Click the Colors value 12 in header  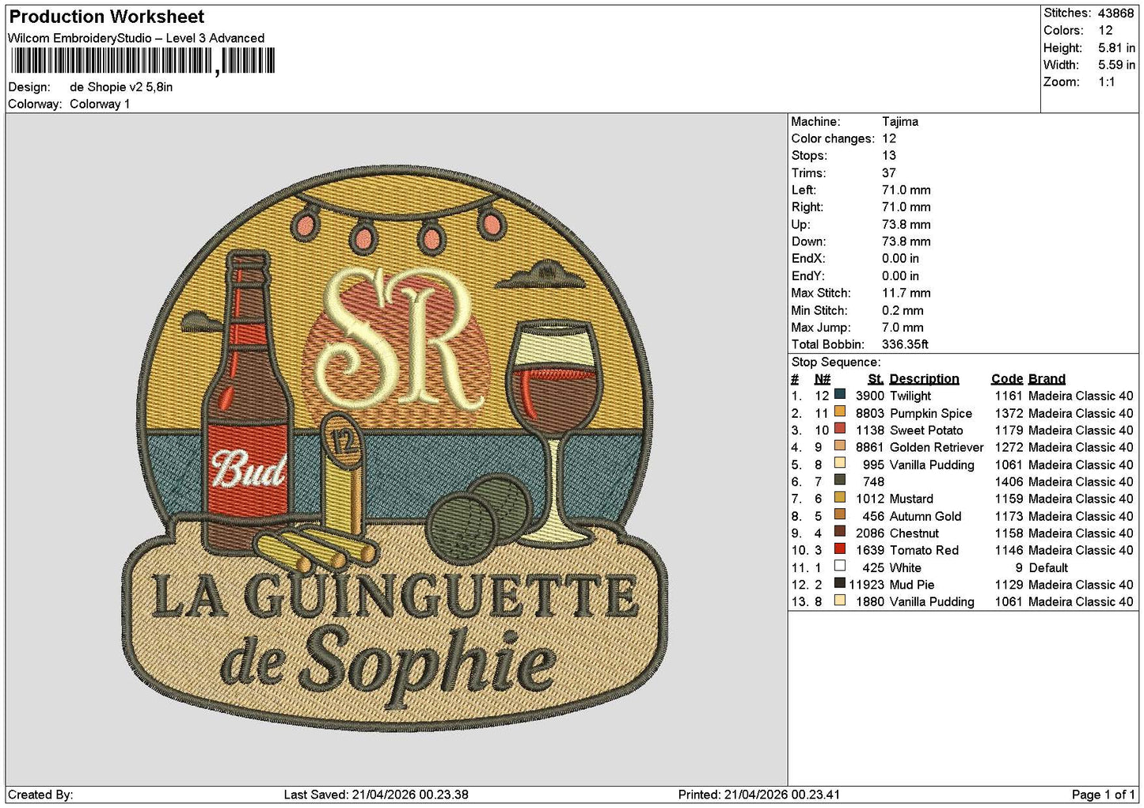(1106, 31)
